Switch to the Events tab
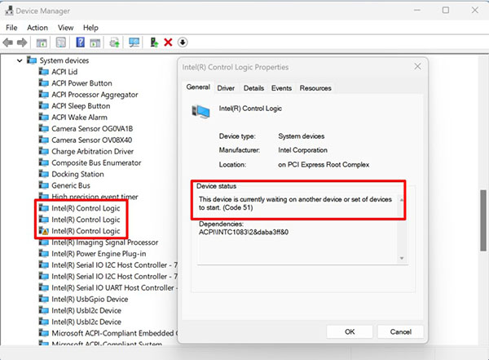This screenshot has width=489, height=360. 281,88
